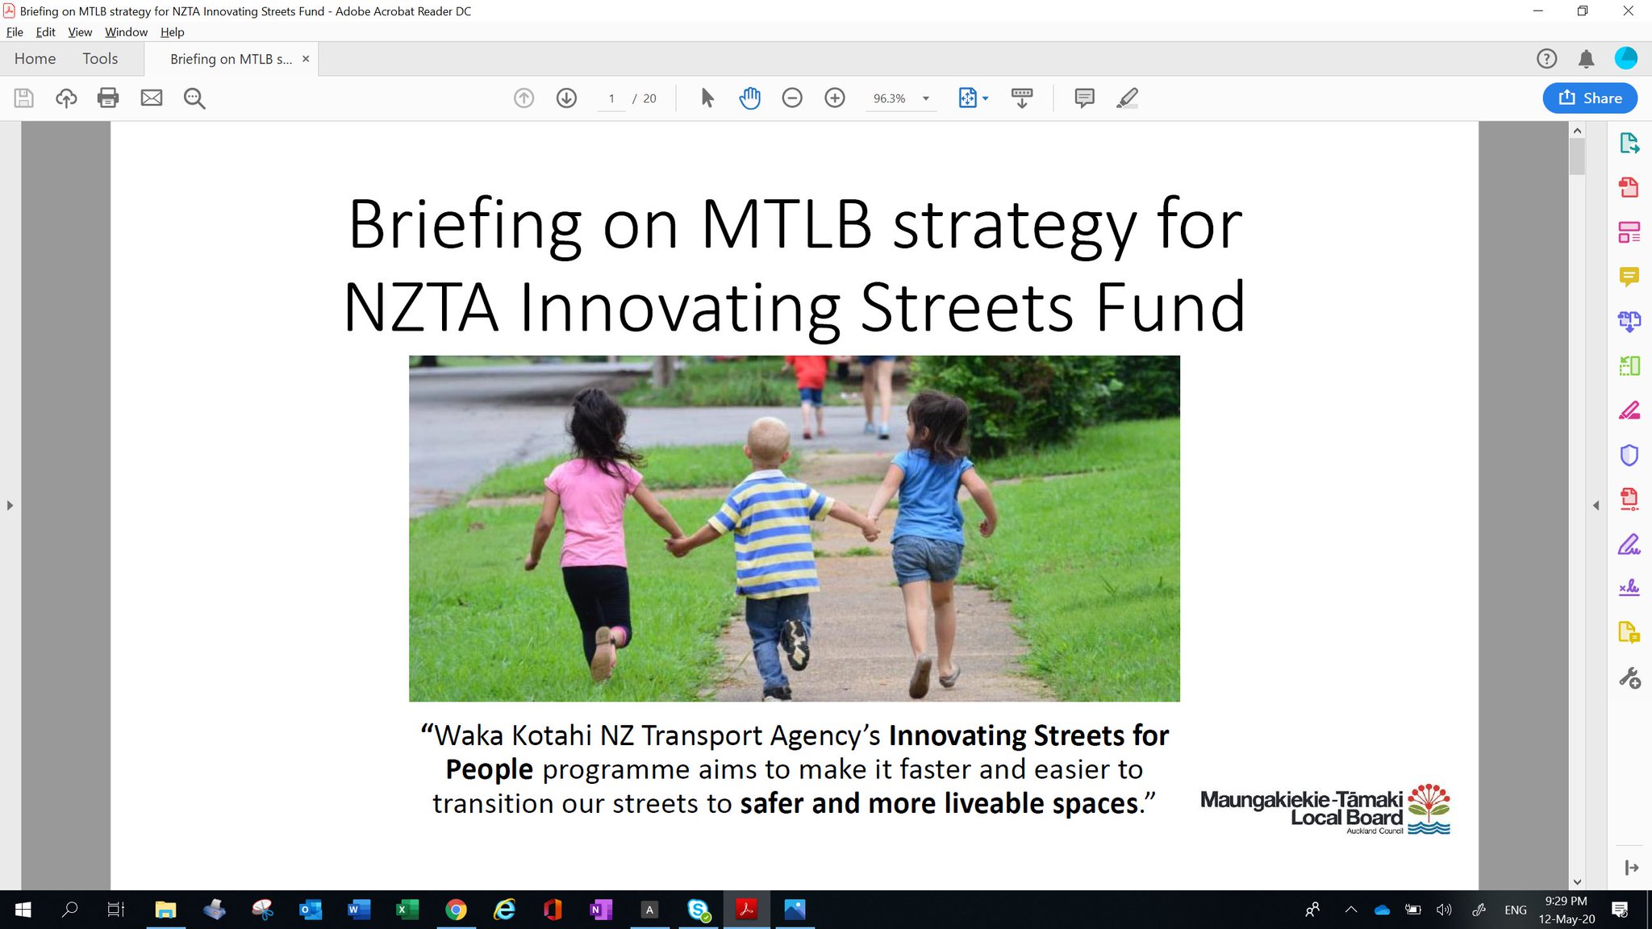Switch to the Tools tab
The image size is (1652, 929).
pyautogui.click(x=100, y=59)
